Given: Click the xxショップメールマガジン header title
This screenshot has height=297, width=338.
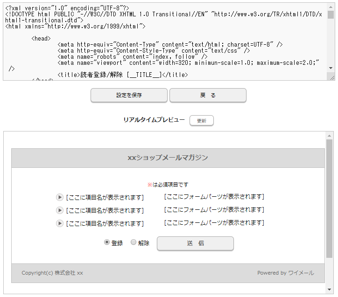Looking at the screenshot, I should coord(168,158).
